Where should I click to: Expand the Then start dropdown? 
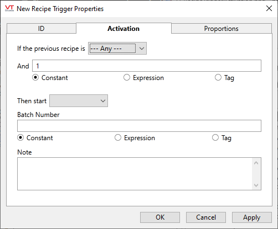click(x=79, y=101)
